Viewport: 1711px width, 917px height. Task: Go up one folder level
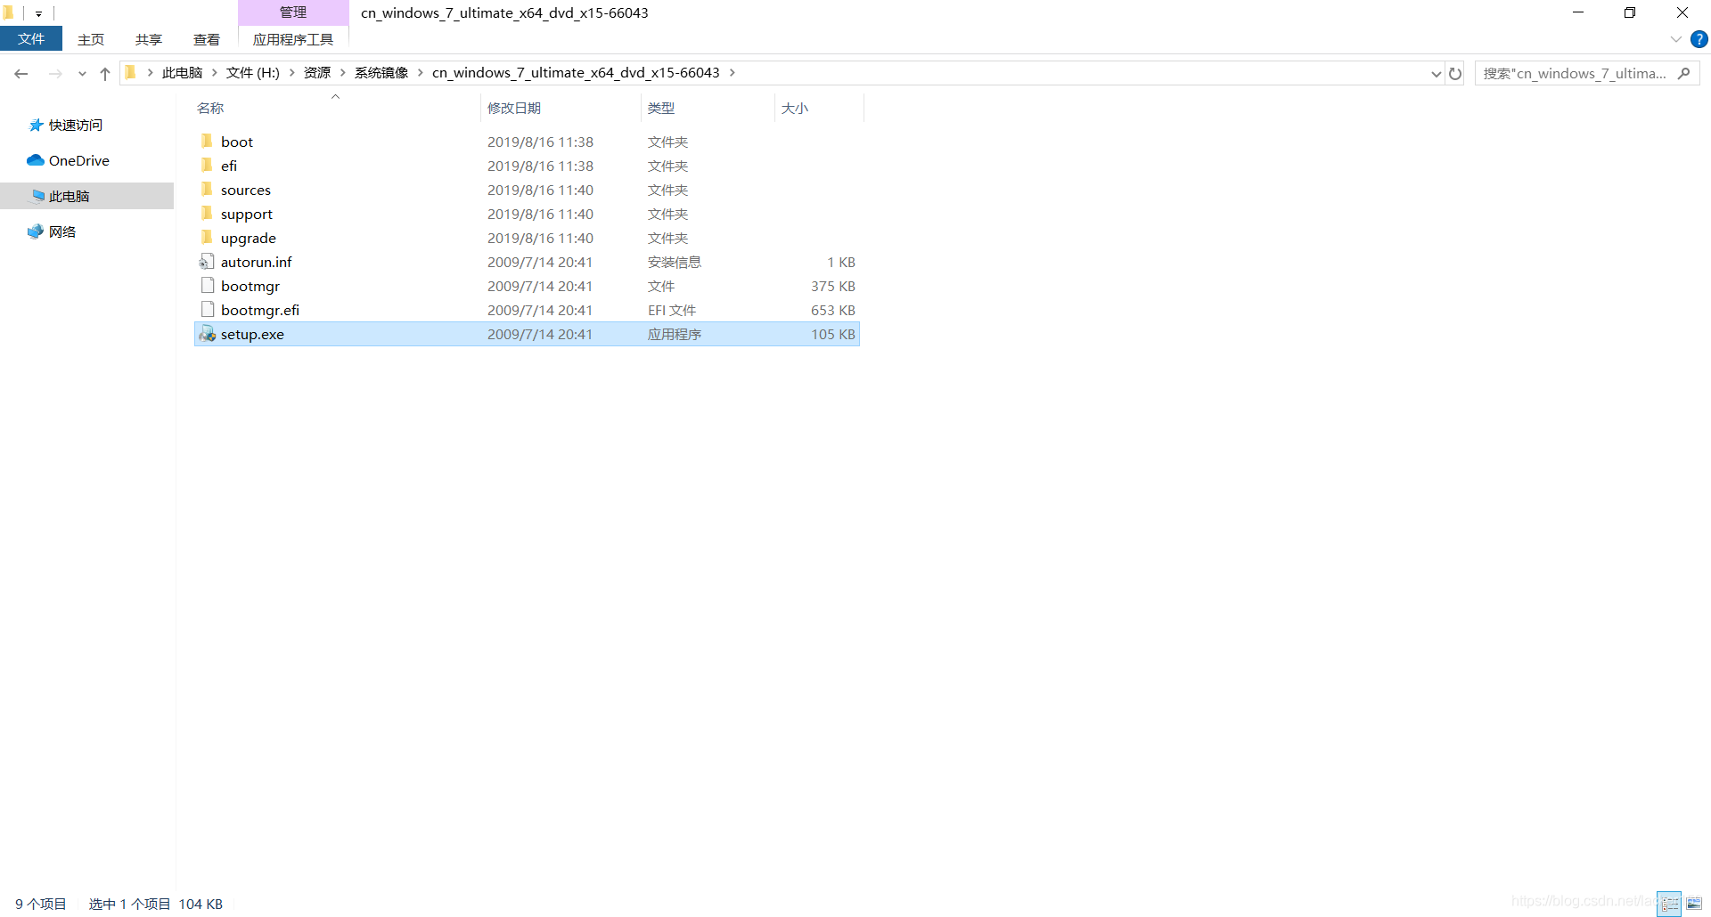click(105, 73)
